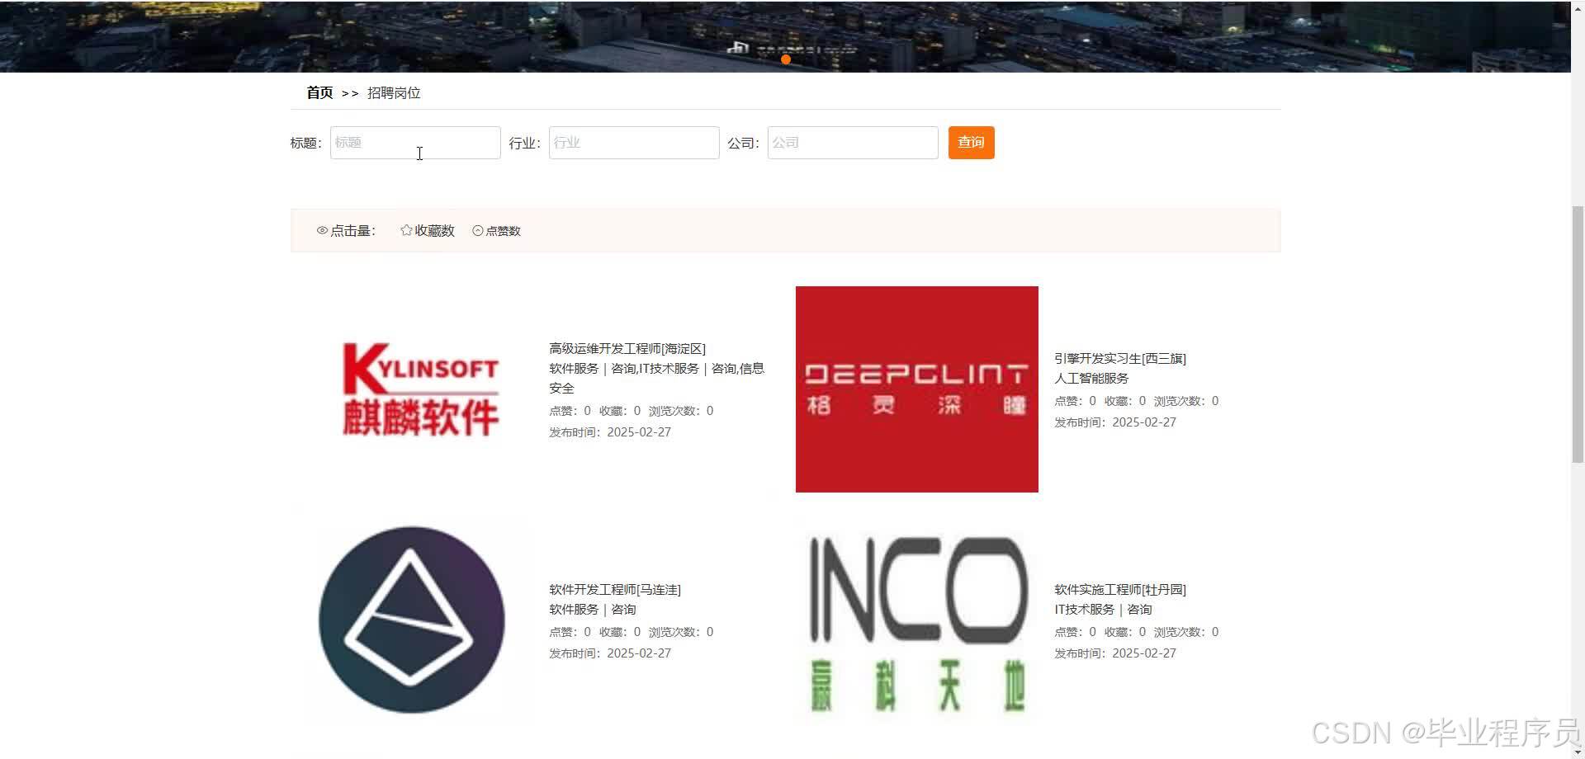Click the orange carousel indicator dot
Screen dimensions: 1585x759
[x=786, y=59]
